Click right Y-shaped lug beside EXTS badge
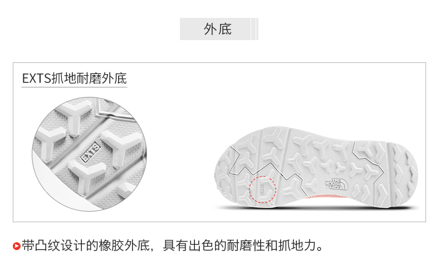440x269 pixels. click(121, 146)
